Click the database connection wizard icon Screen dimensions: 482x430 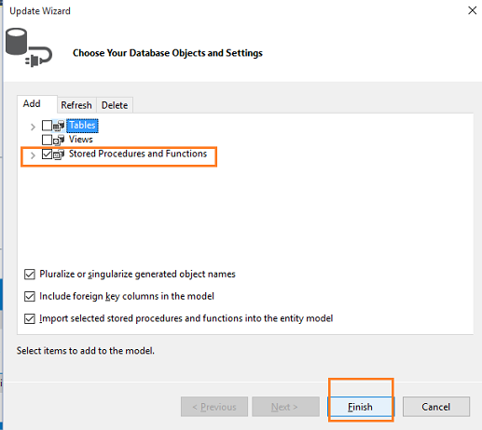[x=29, y=47]
